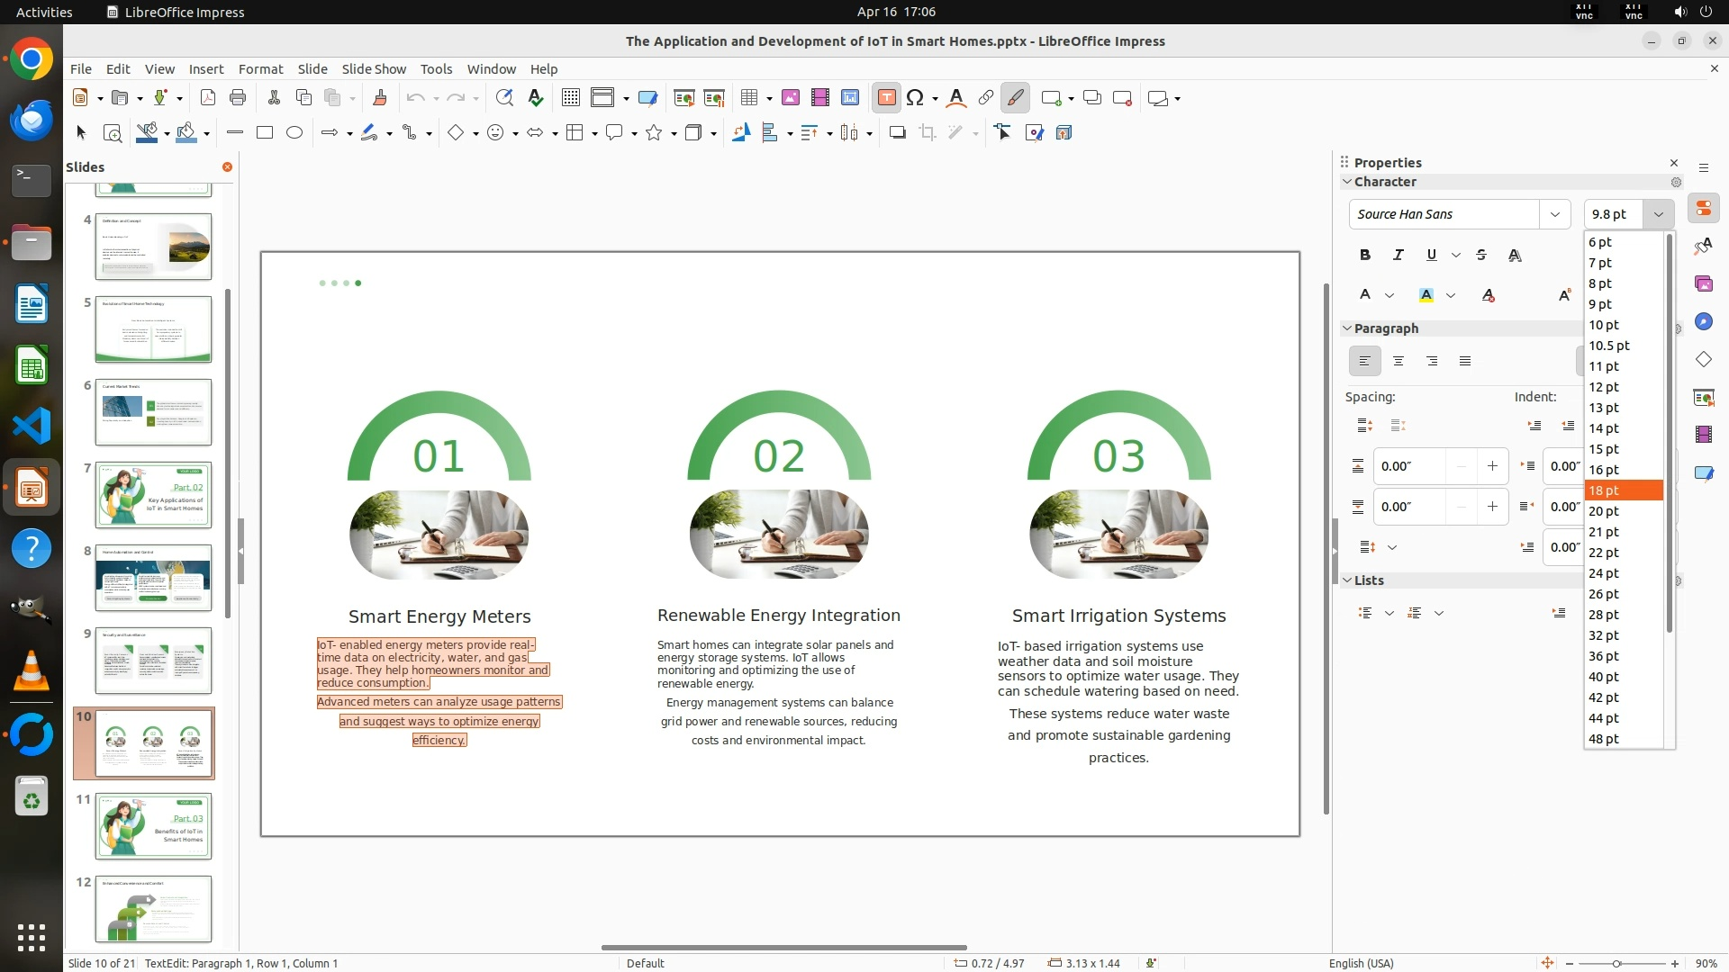The width and height of the screenshot is (1729, 972).
Task: Click the Insert Special Character omega icon
Action: (x=915, y=98)
